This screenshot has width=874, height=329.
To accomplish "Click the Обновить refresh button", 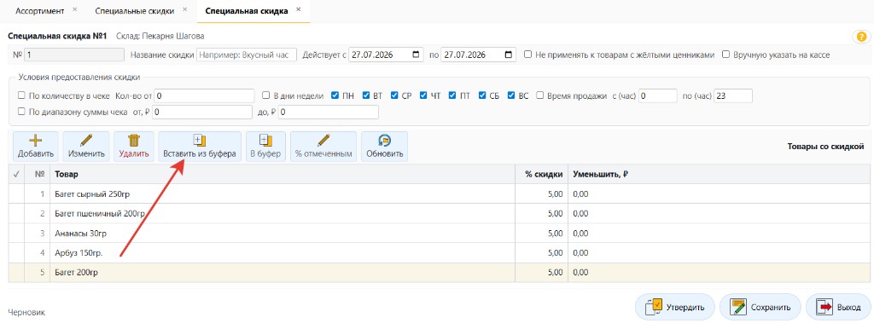I will click(x=384, y=147).
